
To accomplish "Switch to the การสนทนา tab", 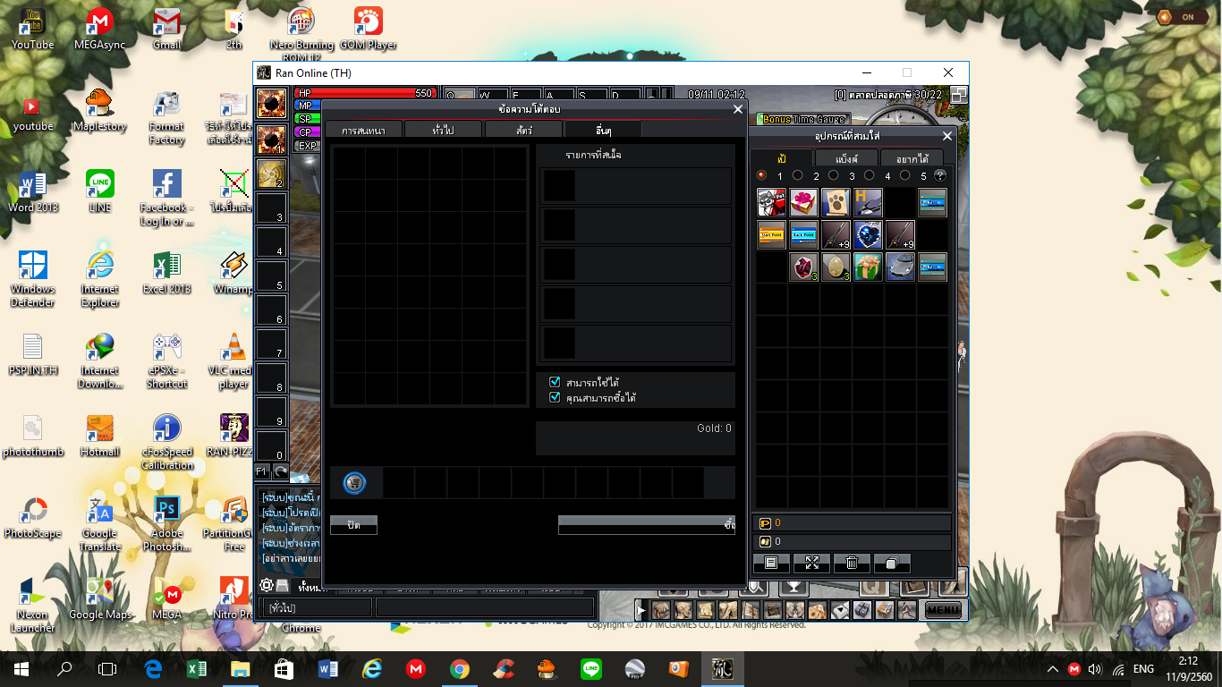I will point(363,130).
